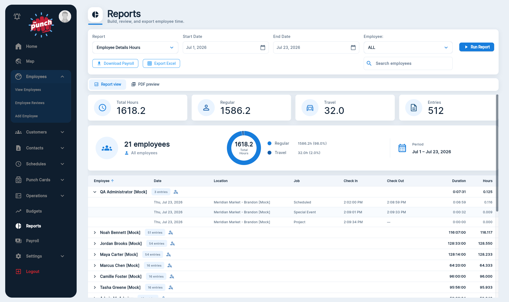Click the Start Date field
Image resolution: width=509 pixels, height=302 pixels.
coord(226,47)
